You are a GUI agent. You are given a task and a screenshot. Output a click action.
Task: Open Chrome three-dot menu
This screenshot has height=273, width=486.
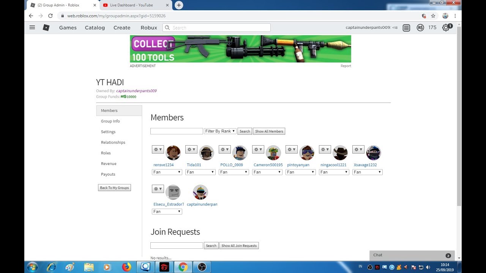455,16
